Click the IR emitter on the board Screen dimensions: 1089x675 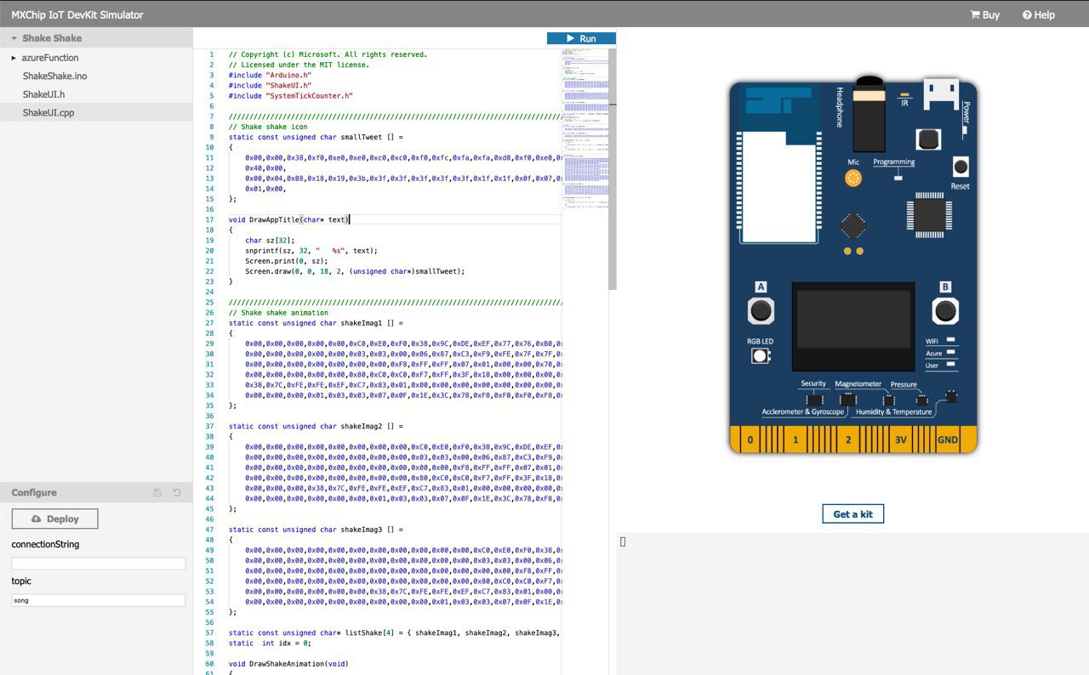pyautogui.click(x=904, y=94)
